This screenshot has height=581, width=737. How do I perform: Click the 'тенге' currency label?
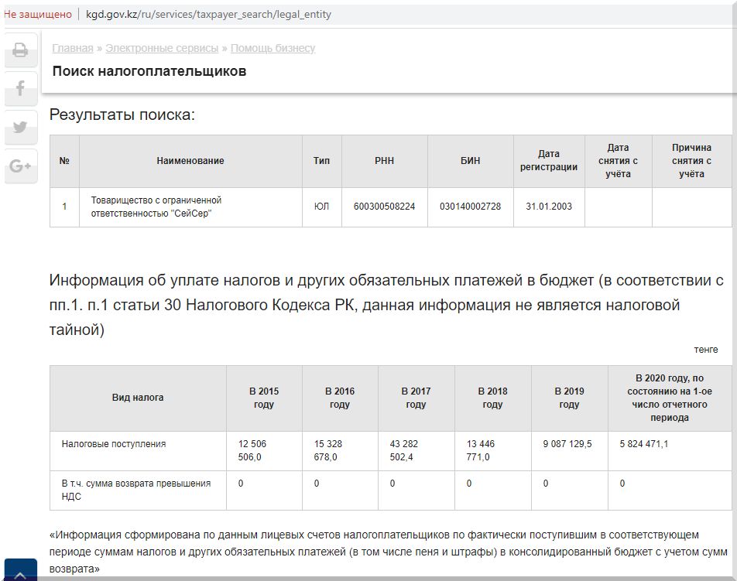[x=706, y=350]
